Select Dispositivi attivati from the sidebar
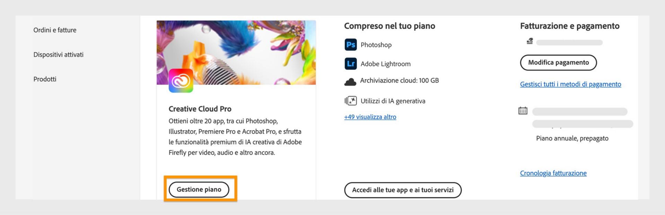This screenshot has height=215, width=665. [58, 54]
